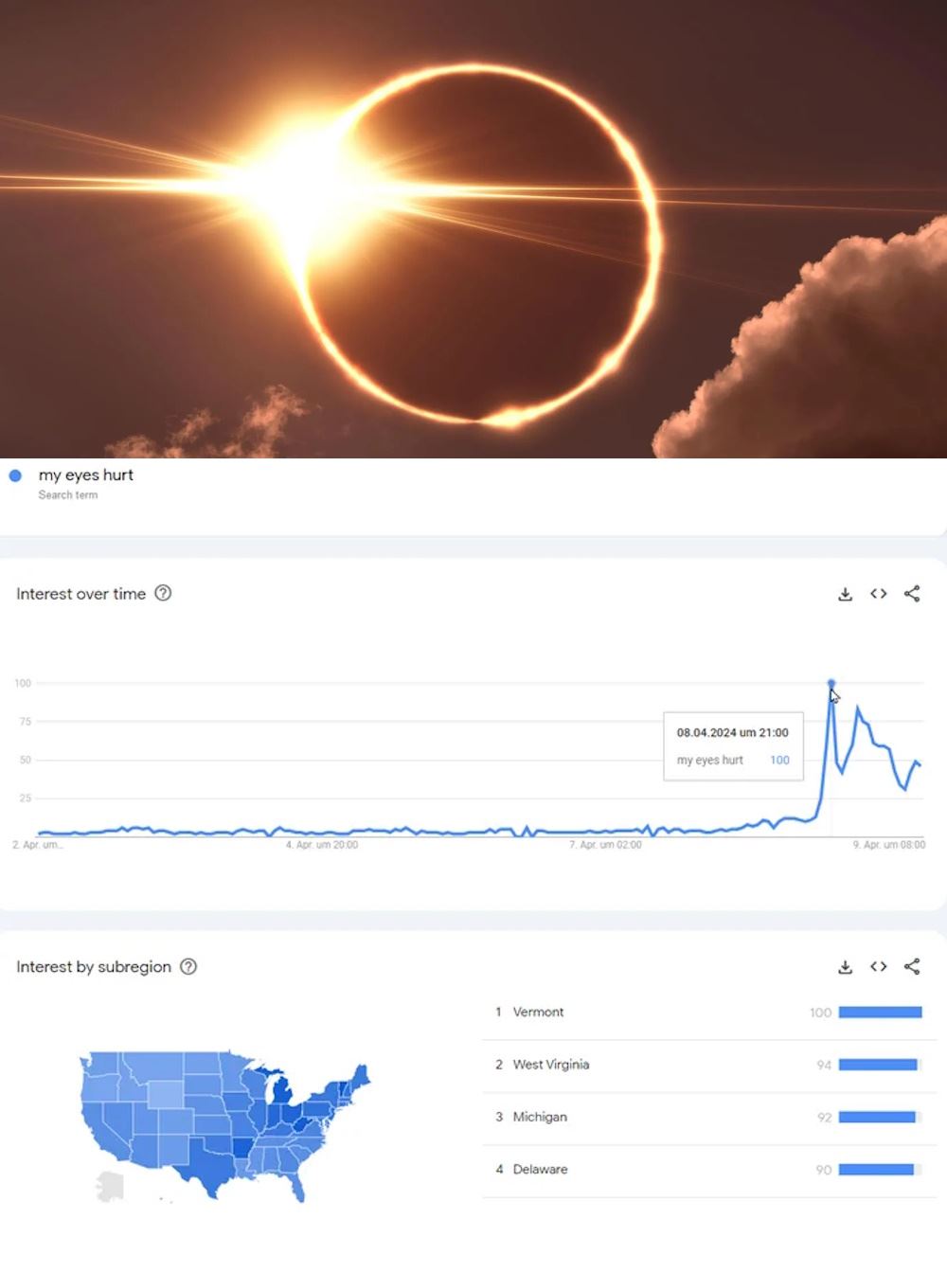Select the Interest by subregion section heading

[92, 967]
